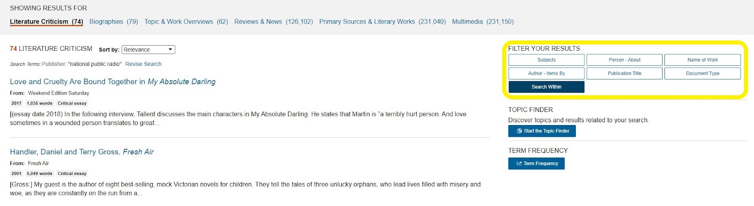Click the Revise Search link
The image size is (754, 206).
143,64
